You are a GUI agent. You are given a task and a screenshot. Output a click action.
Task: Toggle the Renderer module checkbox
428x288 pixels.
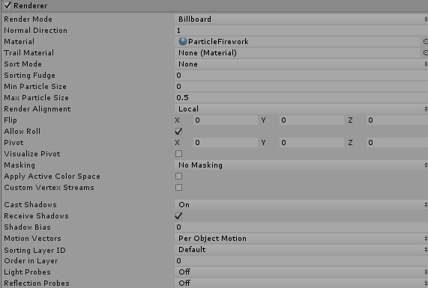(x=7, y=5)
